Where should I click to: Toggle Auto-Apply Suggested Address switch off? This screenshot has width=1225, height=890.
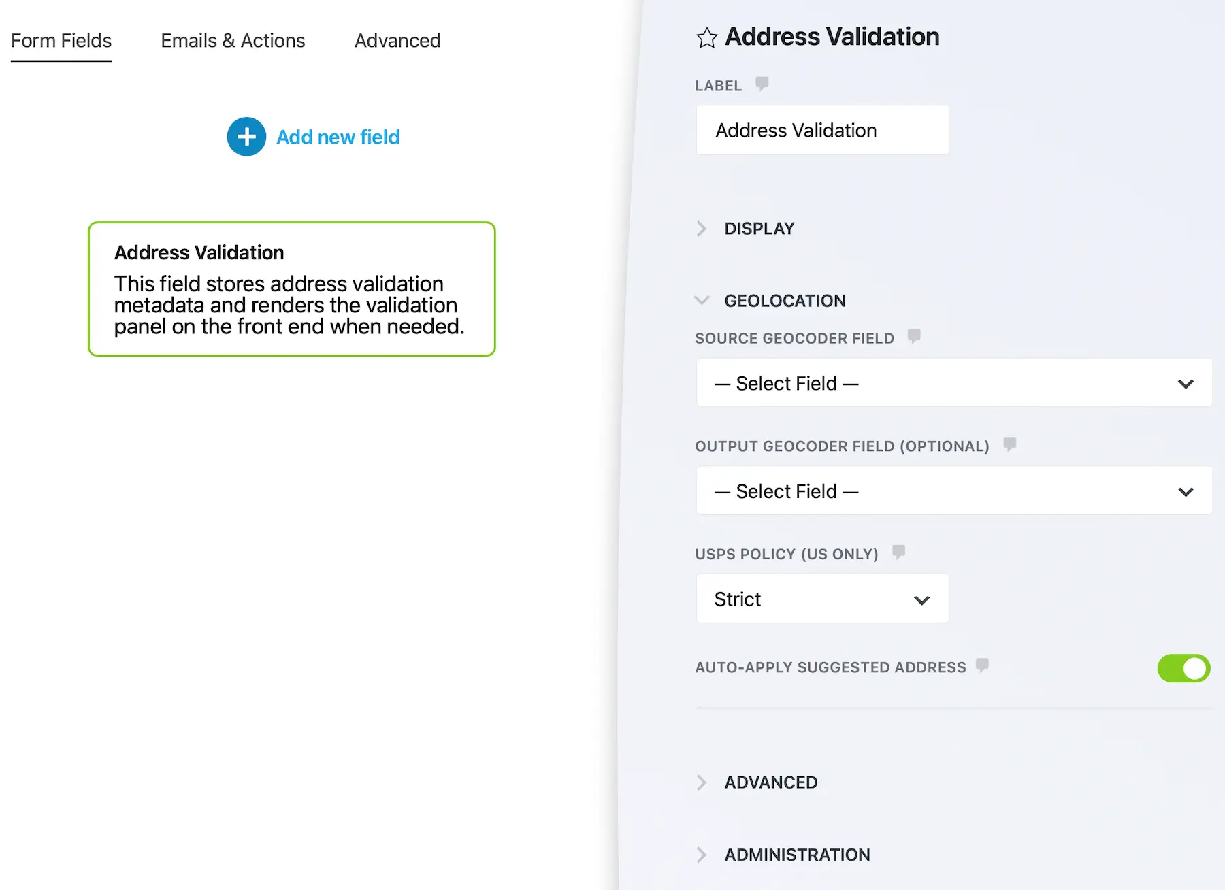[1183, 668]
